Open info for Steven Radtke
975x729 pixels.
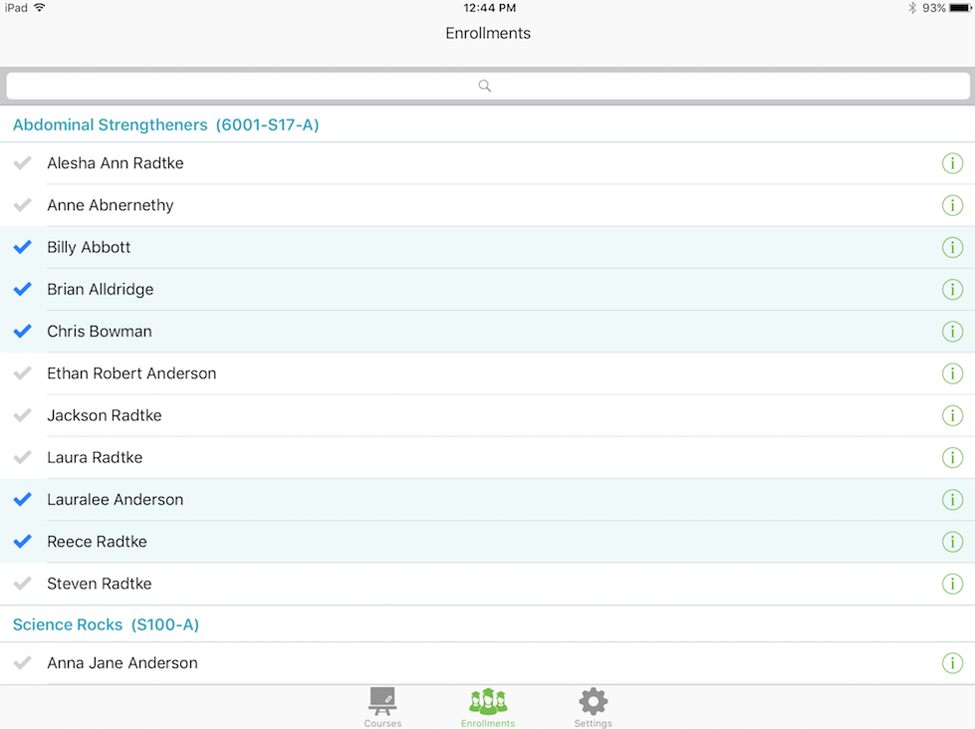(952, 584)
